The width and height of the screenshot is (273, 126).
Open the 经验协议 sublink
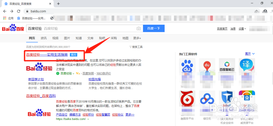point(118,115)
